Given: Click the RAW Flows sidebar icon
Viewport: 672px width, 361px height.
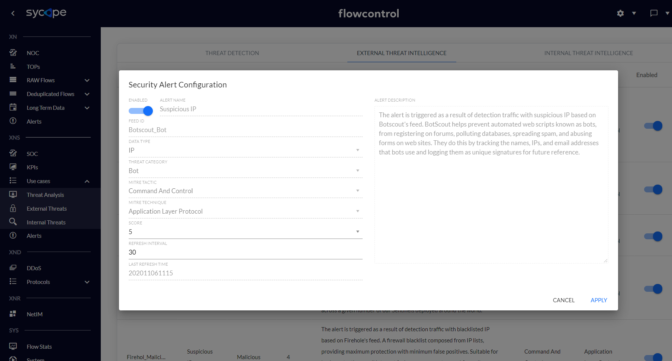Looking at the screenshot, I should coord(13,80).
